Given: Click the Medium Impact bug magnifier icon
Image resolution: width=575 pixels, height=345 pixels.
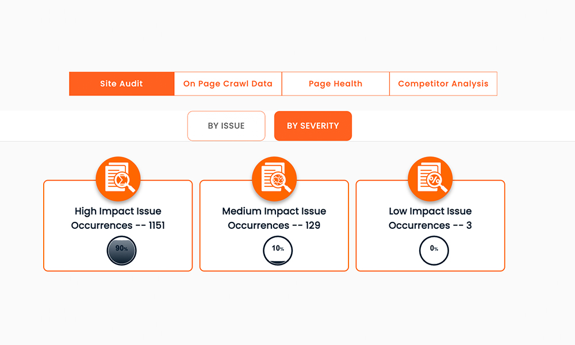Looking at the screenshot, I should click(x=274, y=178).
